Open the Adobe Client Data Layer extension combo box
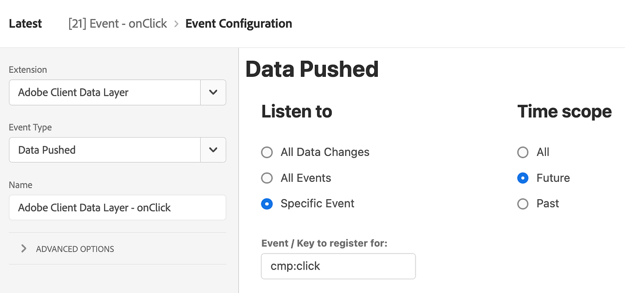Image resolution: width=625 pixels, height=293 pixels. coord(105,92)
